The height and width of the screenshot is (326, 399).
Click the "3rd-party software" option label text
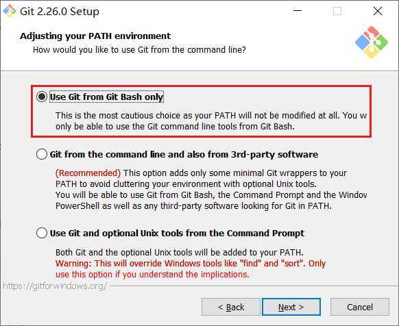184,154
